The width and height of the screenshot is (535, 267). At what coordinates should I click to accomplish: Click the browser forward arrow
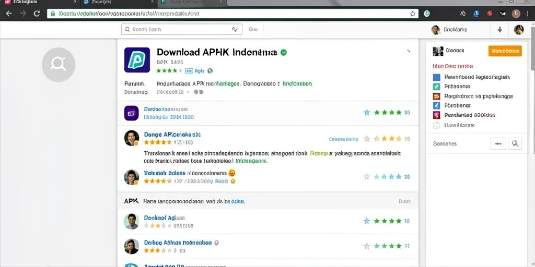point(23,14)
